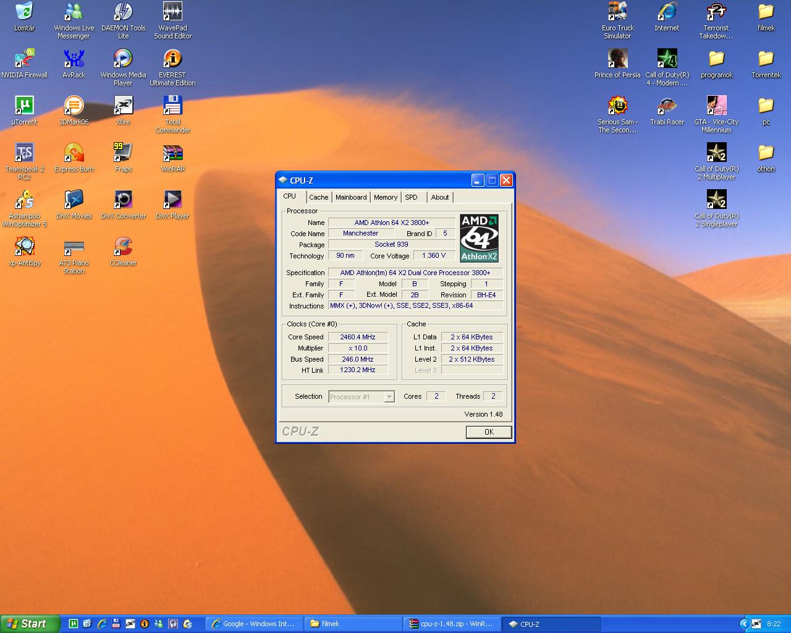Open the Memory tab in CPU-Z
The image size is (791, 633).
386,197
